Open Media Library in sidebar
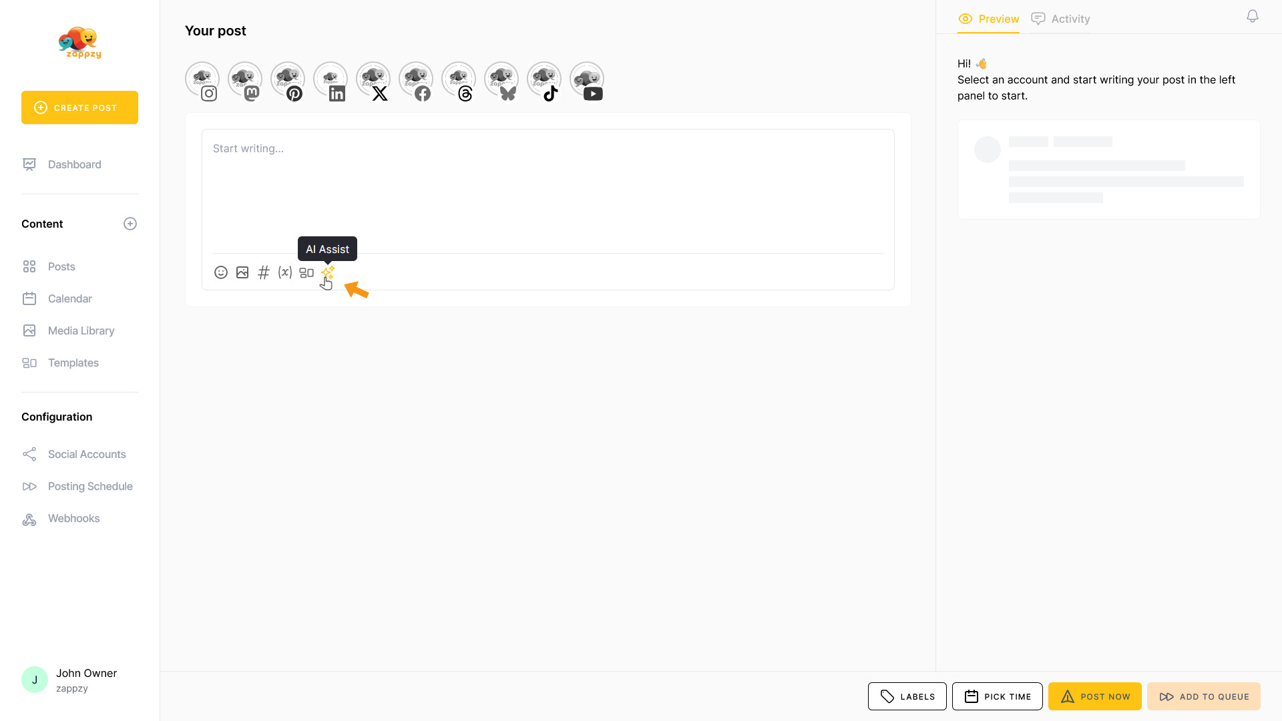 click(x=81, y=330)
